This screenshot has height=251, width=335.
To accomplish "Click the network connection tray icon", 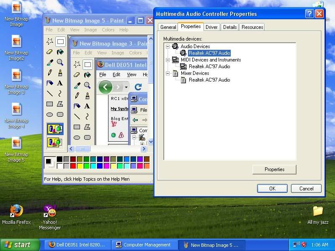I will [x=296, y=245].
